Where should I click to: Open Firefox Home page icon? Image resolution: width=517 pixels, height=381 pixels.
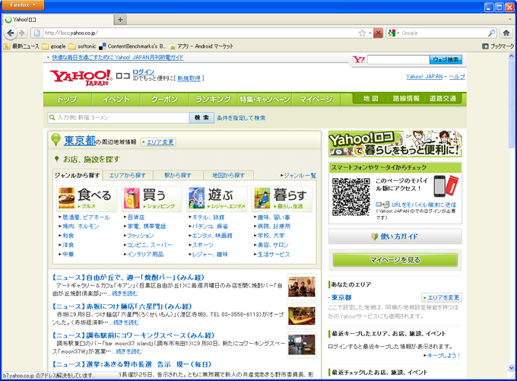(x=506, y=33)
